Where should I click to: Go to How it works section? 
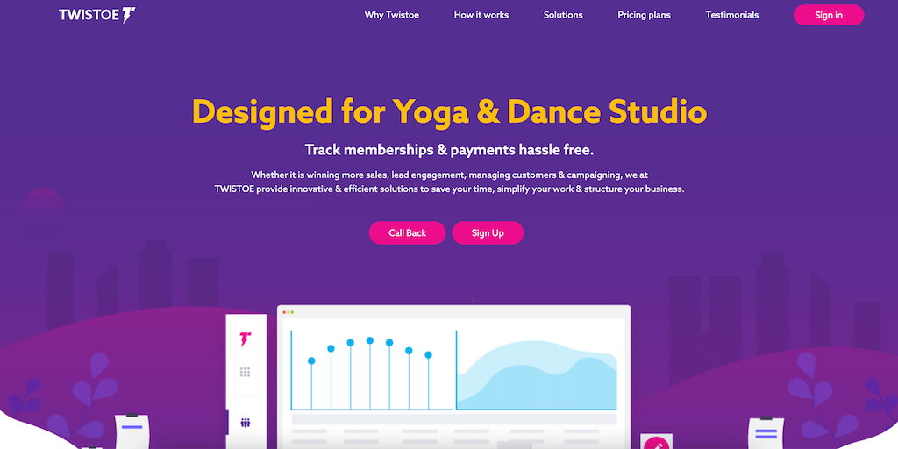(x=481, y=15)
